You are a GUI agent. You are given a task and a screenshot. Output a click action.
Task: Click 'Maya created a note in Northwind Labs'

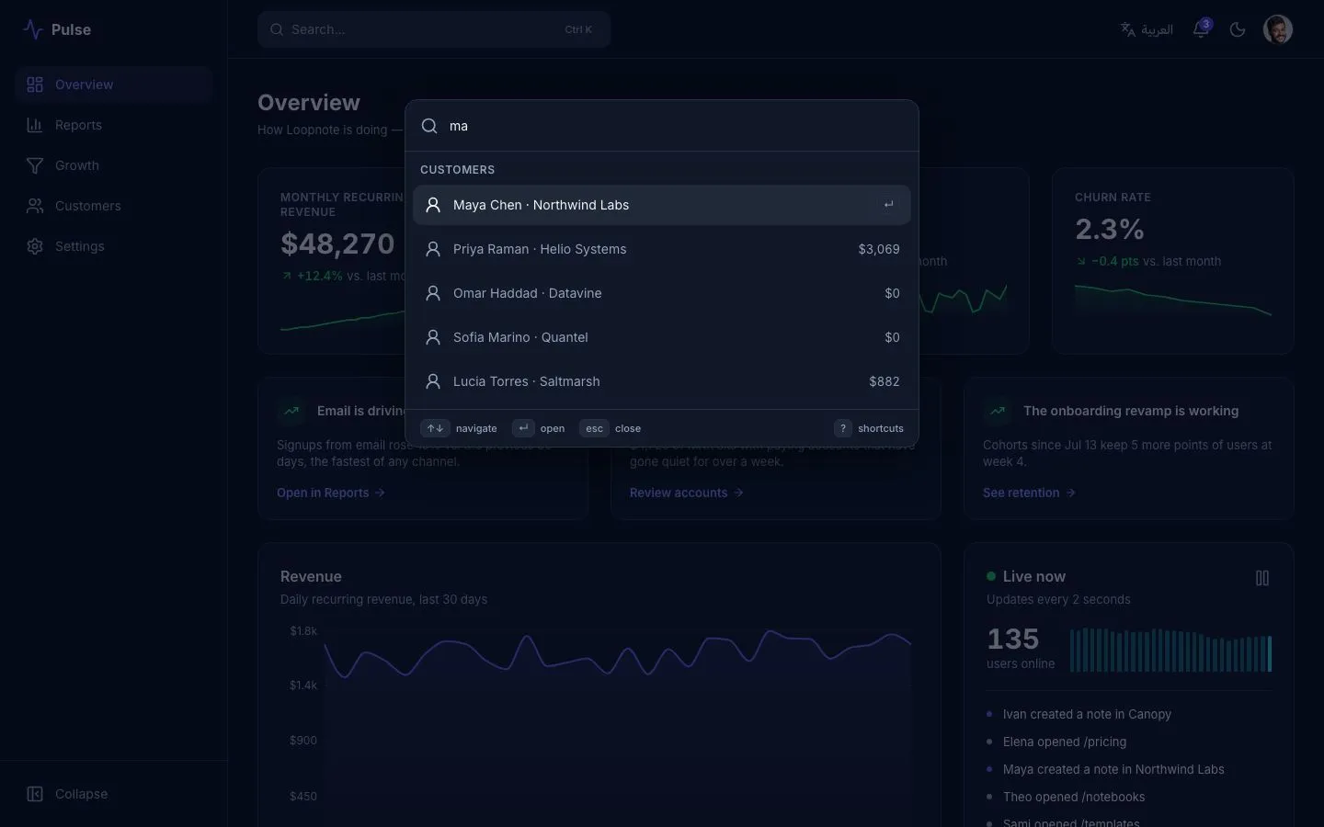tap(1113, 769)
